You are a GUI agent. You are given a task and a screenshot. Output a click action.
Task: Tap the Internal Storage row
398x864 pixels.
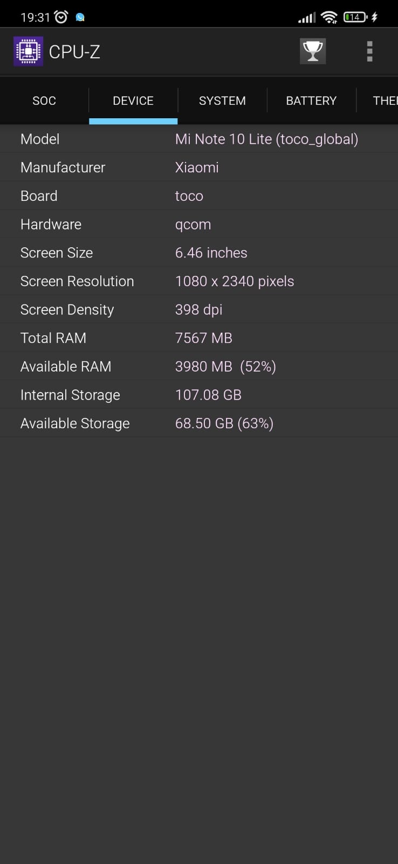click(199, 395)
